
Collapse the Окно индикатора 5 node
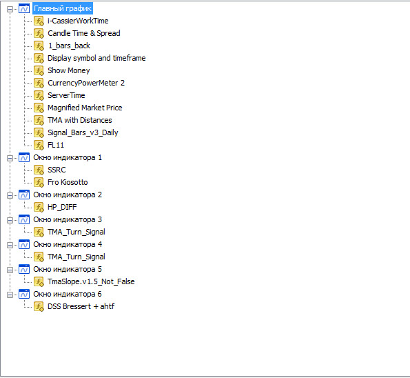click(x=10, y=270)
